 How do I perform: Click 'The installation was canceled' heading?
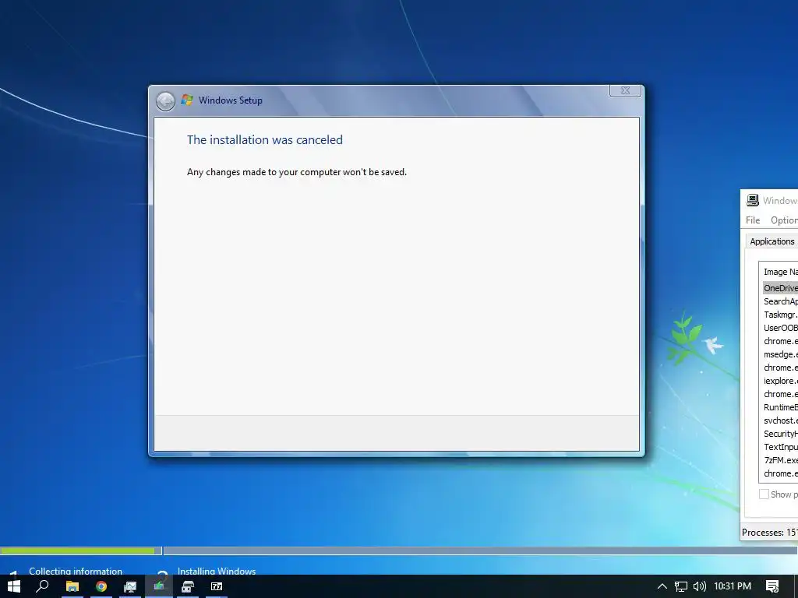coord(265,140)
